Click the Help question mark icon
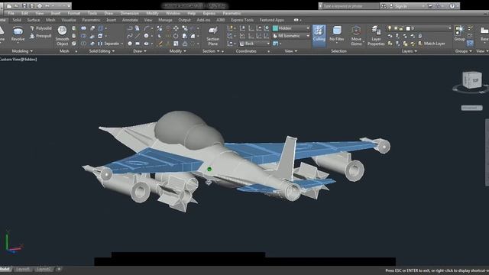This screenshot has height=275, width=489. tap(452, 6)
